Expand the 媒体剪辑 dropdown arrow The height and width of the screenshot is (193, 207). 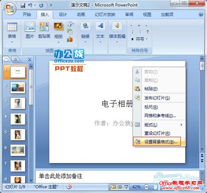117,42
